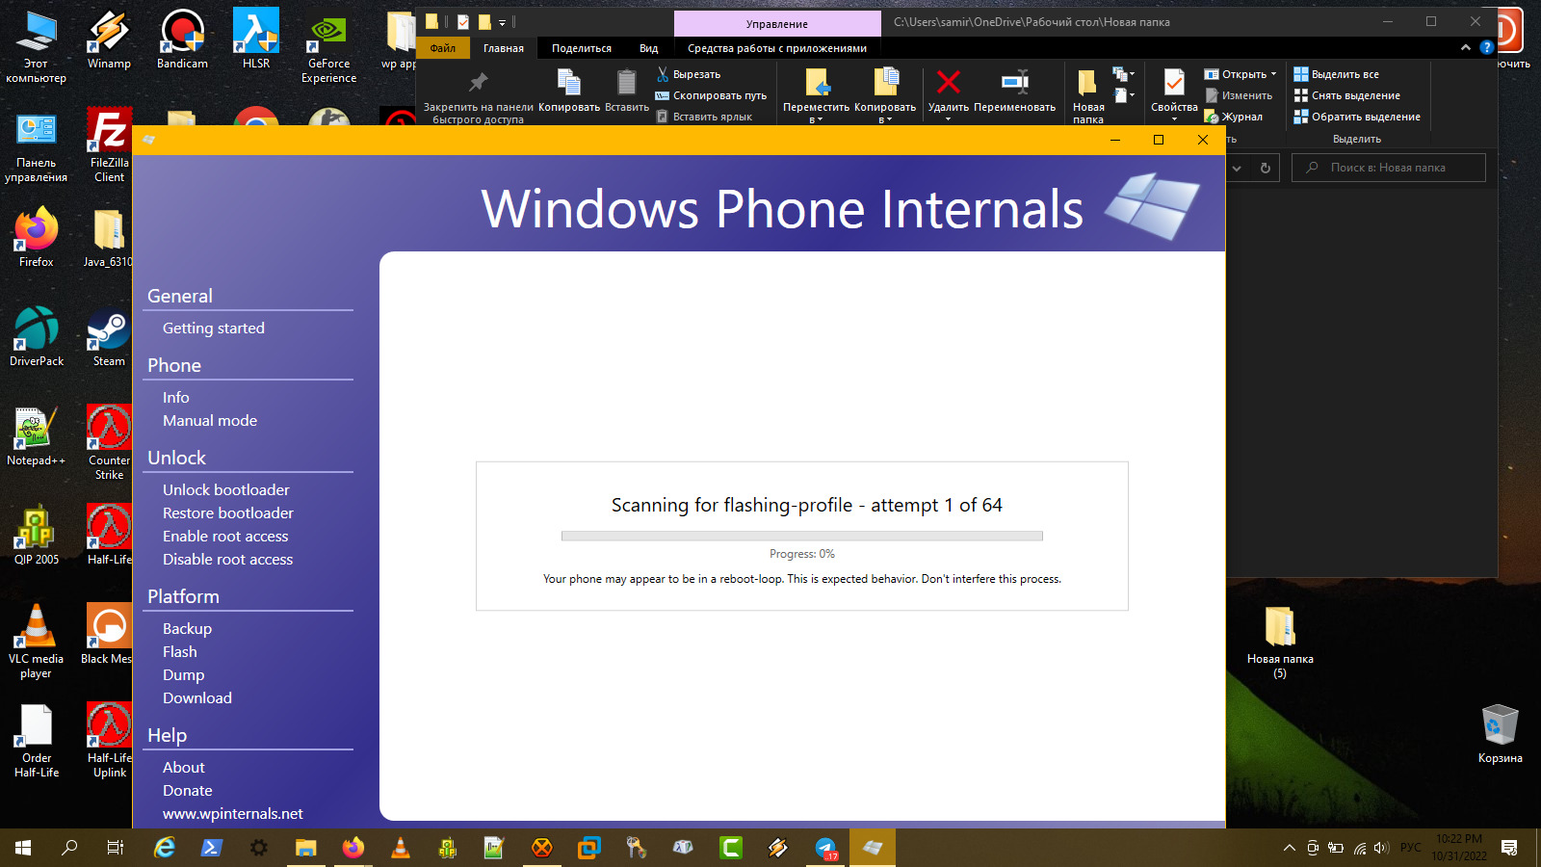Click Снять выделение in ribbon

(1346, 95)
